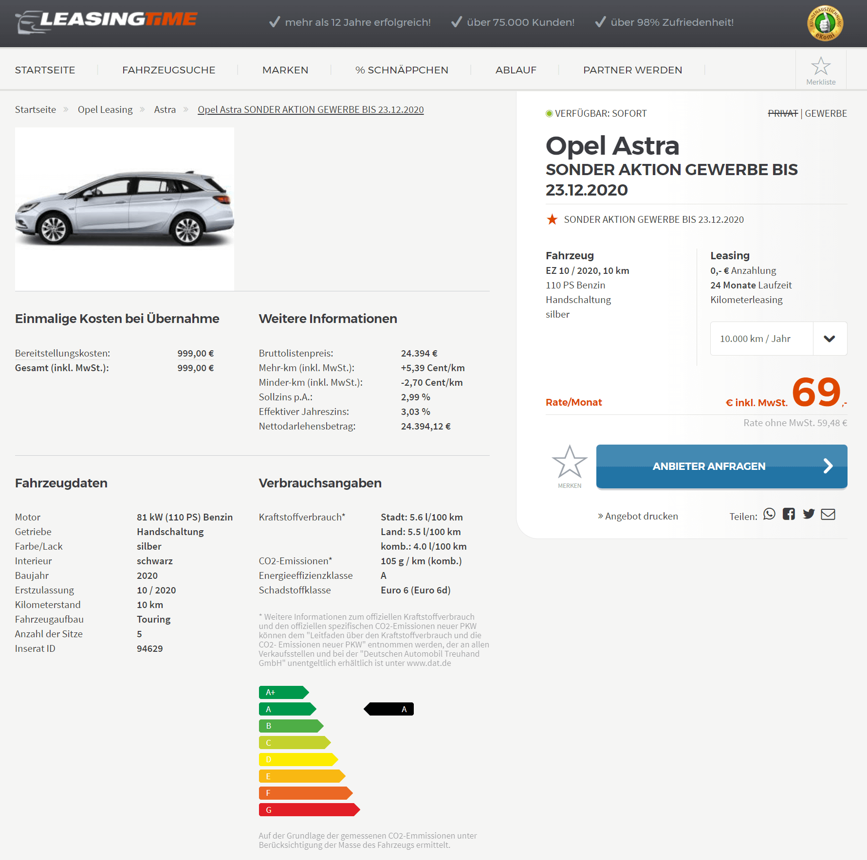Click the Sonder Aktion Gewerbe breadcrumb link

pos(311,109)
